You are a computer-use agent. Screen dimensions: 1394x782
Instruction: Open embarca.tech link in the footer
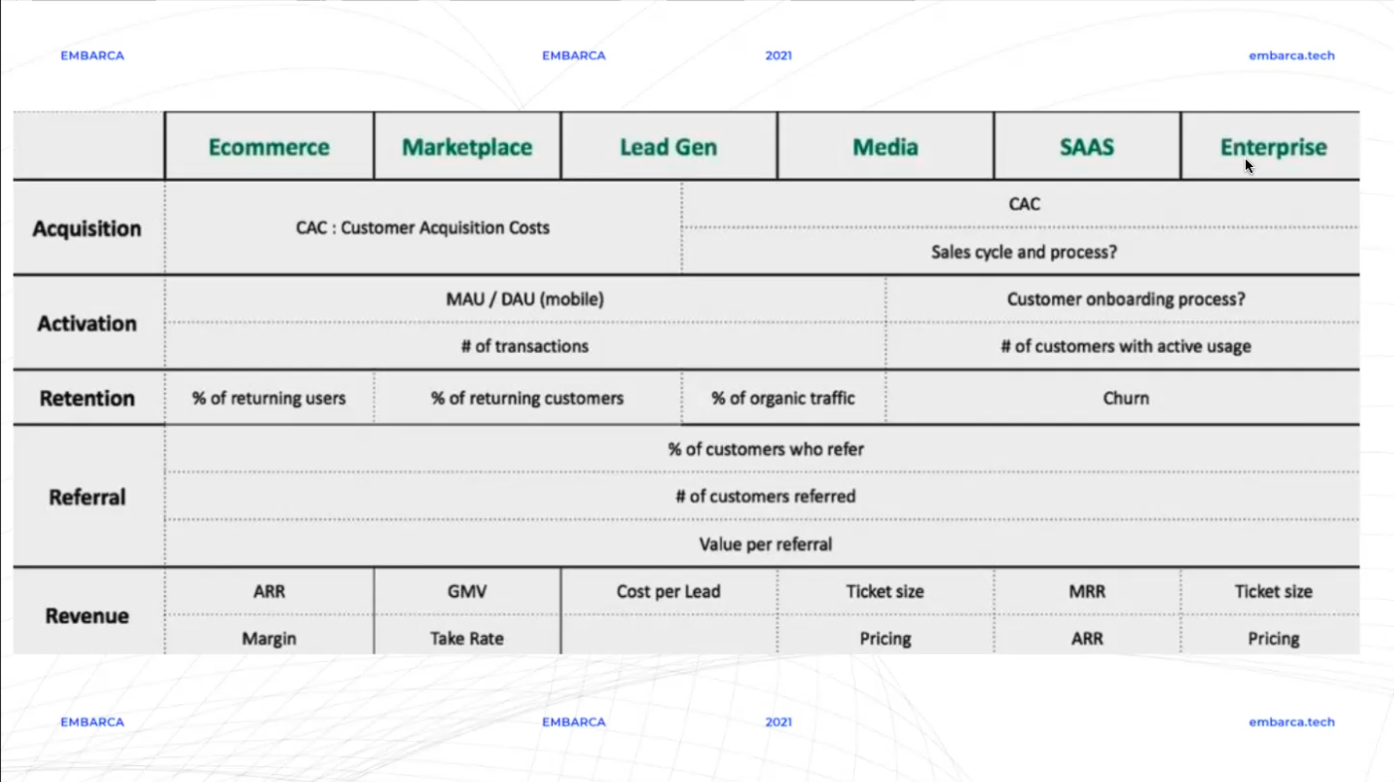(1292, 722)
